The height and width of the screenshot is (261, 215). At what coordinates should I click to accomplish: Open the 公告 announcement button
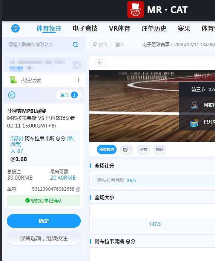coord(100,44)
